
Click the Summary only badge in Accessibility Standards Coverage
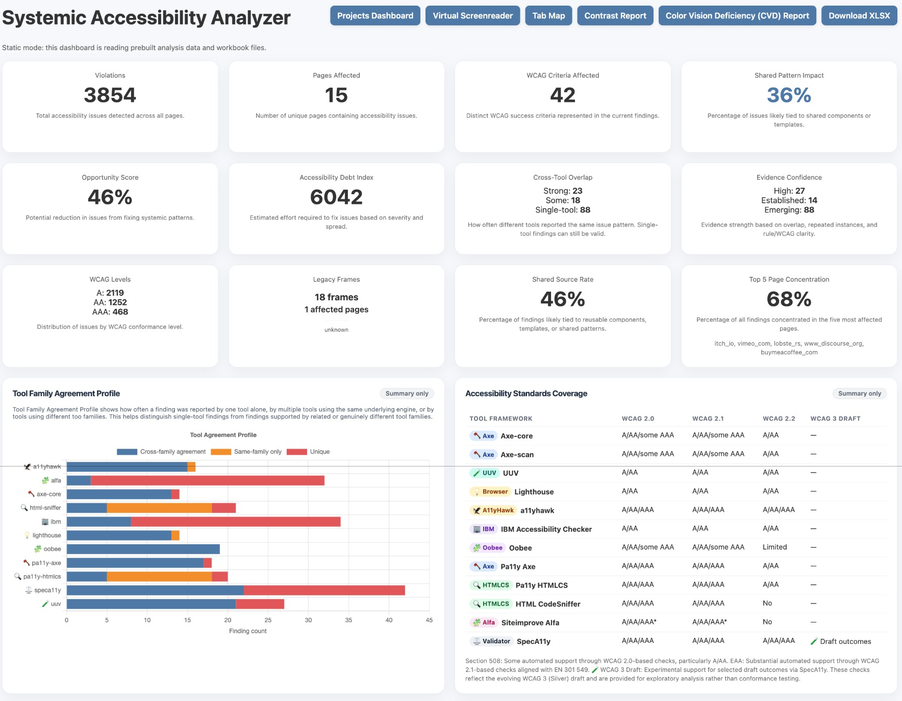point(860,394)
